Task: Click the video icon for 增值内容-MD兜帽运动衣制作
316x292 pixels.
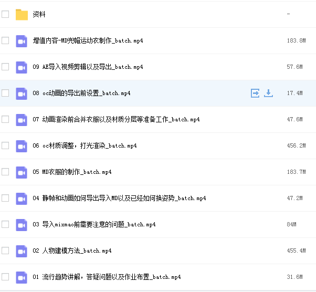Action: (x=22, y=40)
